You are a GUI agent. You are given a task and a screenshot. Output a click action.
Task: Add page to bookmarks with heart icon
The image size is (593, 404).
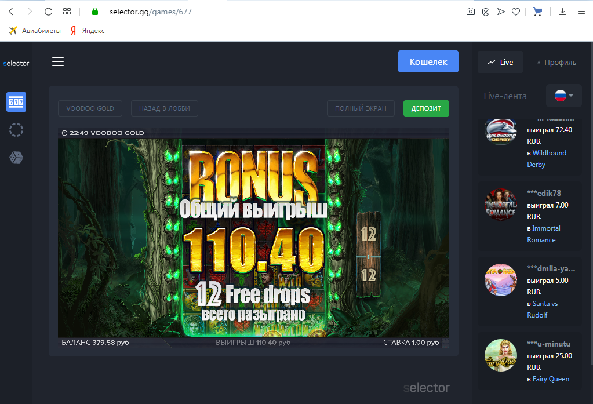(516, 12)
